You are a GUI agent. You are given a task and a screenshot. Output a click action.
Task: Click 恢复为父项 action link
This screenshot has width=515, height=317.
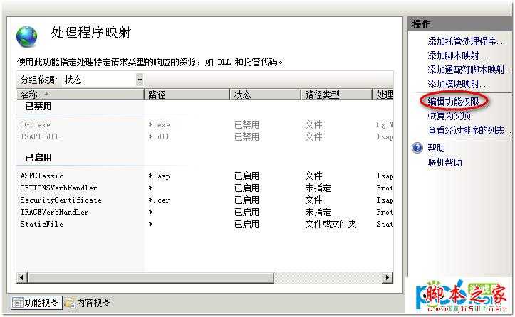[449, 116]
